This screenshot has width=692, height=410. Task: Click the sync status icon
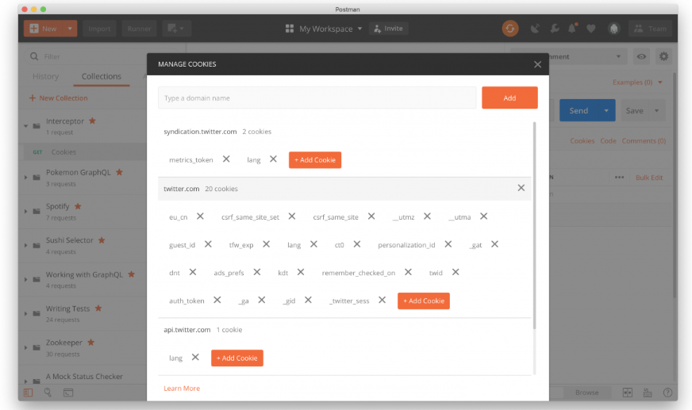(510, 29)
